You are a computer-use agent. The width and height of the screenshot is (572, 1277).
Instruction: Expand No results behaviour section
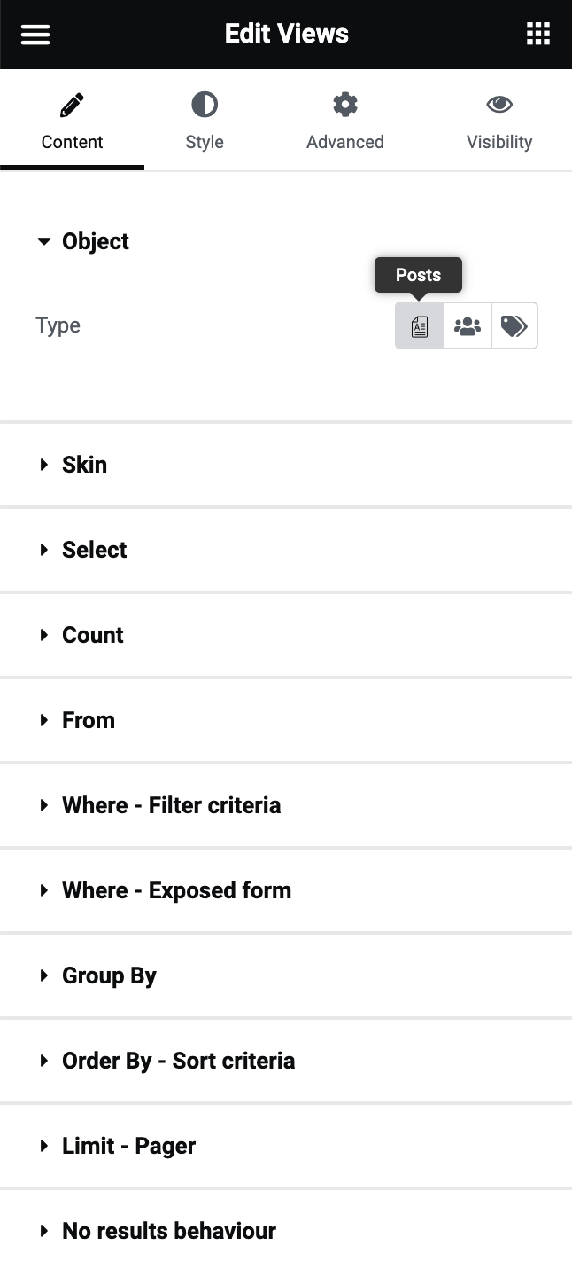pos(168,1231)
